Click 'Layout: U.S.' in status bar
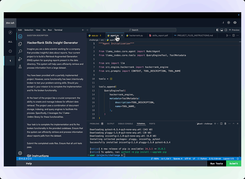The height and width of the screenshot is (179, 245). click(229, 159)
